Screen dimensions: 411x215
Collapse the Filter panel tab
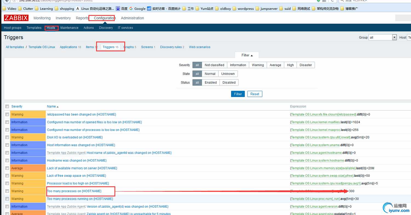click(247, 55)
